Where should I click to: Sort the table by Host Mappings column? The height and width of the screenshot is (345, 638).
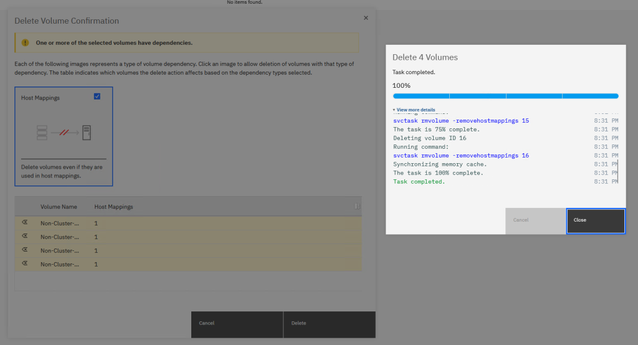113,207
